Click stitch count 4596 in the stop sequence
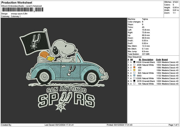The height and width of the screenshot is (127, 180). [x=139, y=65]
